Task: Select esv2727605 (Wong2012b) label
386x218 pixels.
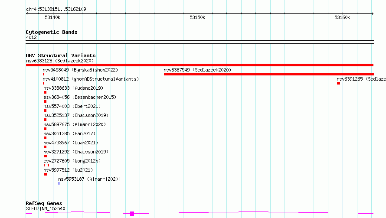Action: (72, 161)
